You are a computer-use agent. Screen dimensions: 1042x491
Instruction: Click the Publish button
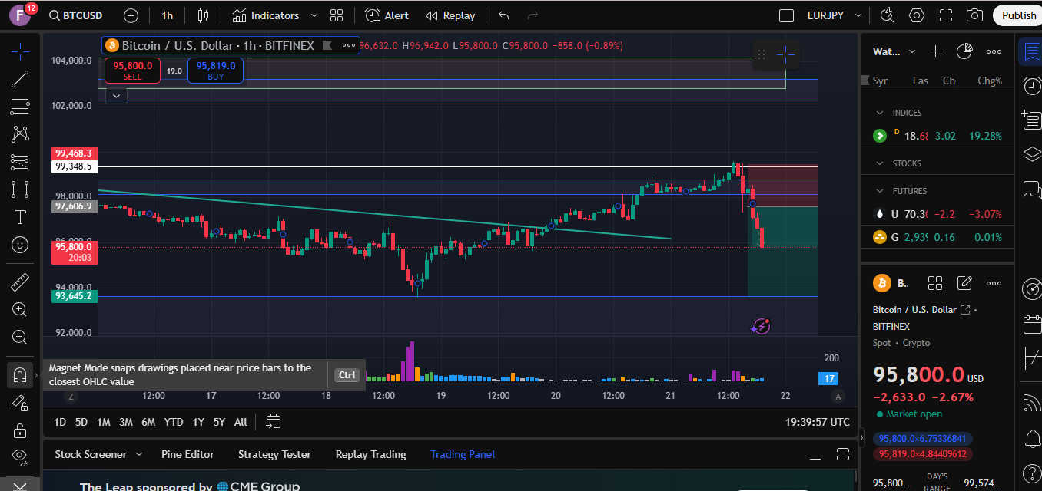(x=1019, y=15)
